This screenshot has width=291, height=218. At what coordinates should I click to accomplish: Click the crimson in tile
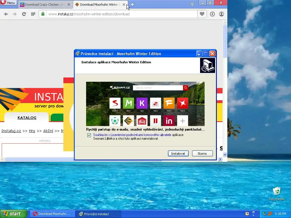click(x=169, y=121)
